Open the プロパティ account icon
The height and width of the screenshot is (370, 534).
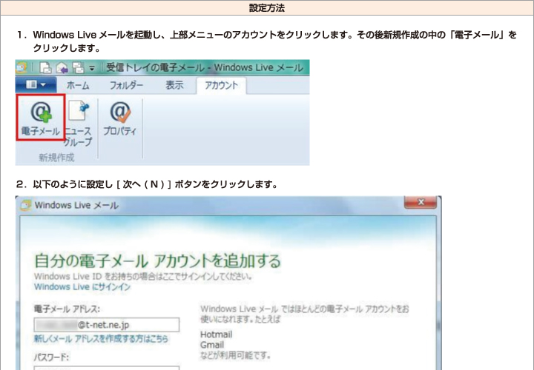click(120, 118)
